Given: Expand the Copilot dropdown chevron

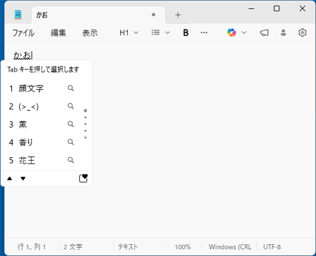Looking at the screenshot, I should point(244,32).
